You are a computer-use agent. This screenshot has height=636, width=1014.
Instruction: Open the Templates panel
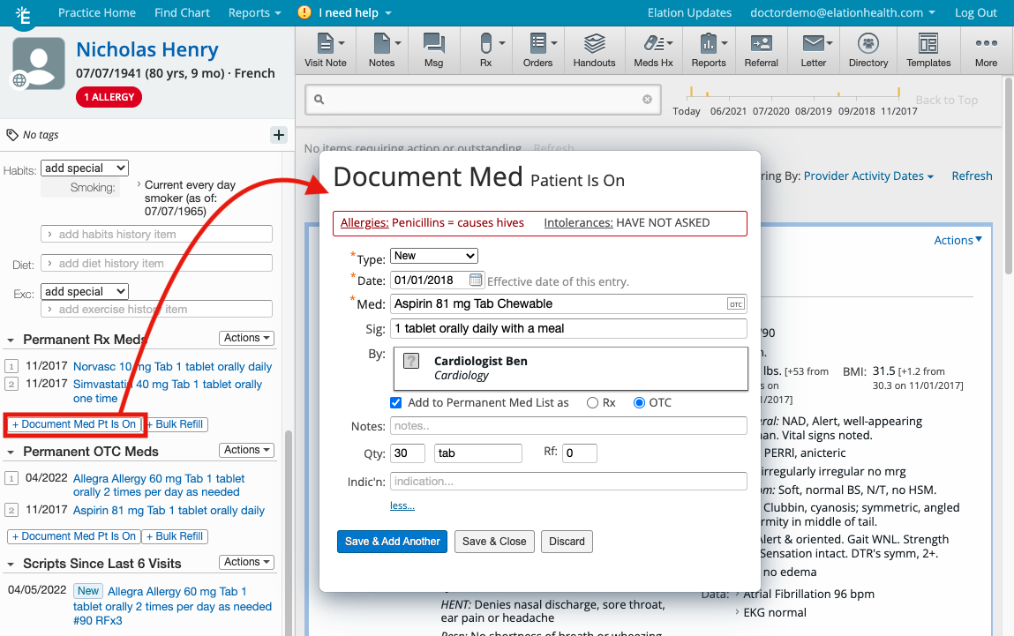click(x=928, y=50)
